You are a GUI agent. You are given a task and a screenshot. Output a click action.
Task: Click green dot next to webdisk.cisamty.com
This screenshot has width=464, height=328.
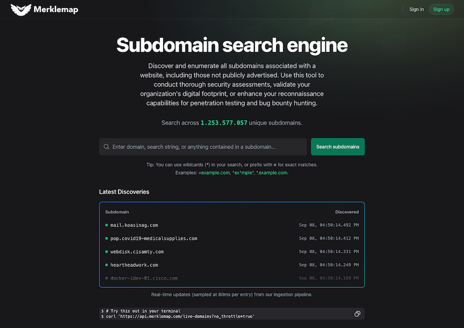click(106, 252)
